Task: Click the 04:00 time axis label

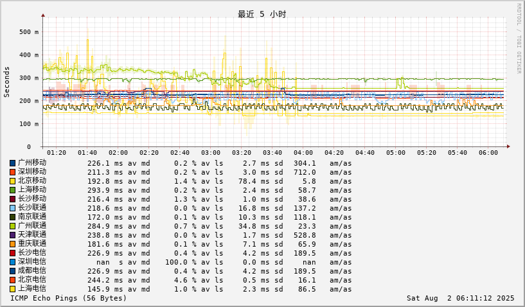Action: point(303,153)
